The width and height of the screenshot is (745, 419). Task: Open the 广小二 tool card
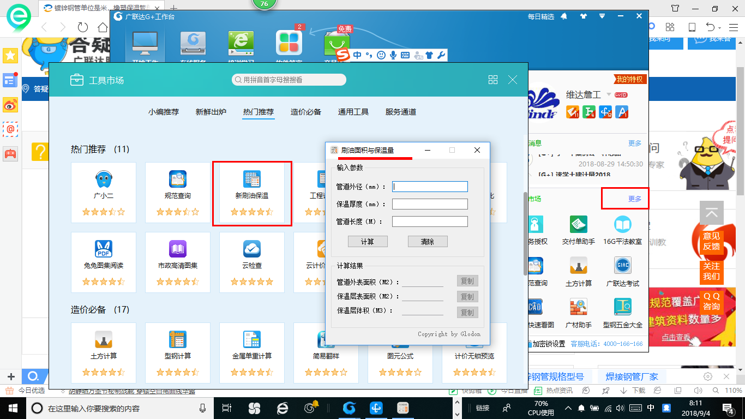click(x=104, y=191)
